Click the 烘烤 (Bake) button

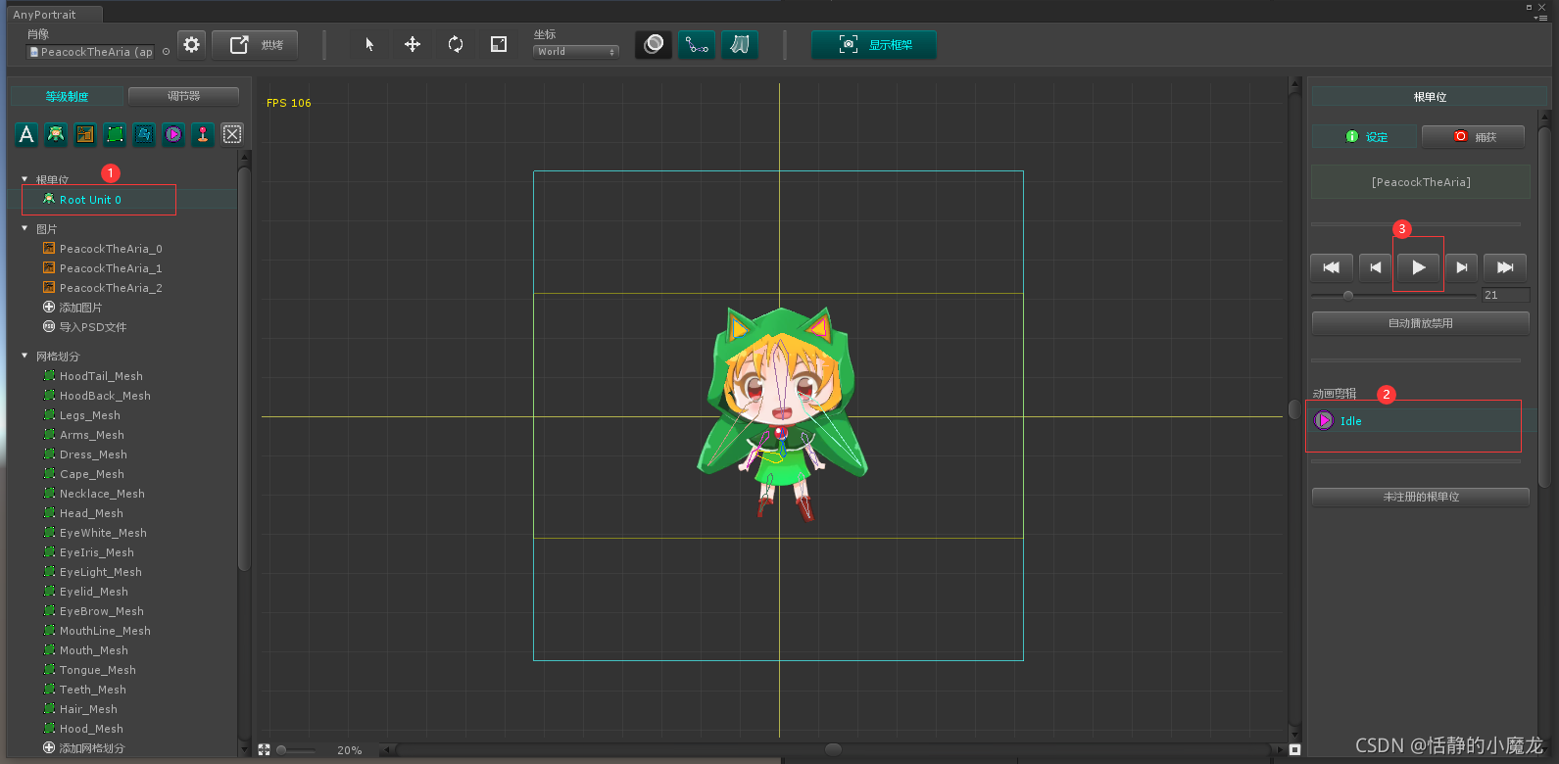[255, 45]
